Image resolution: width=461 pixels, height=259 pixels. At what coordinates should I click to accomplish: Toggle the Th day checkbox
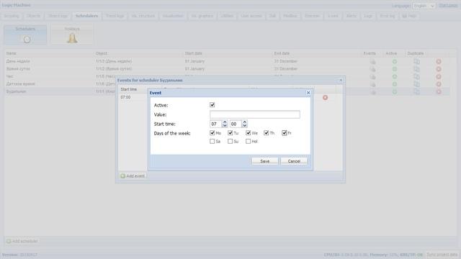(266, 133)
